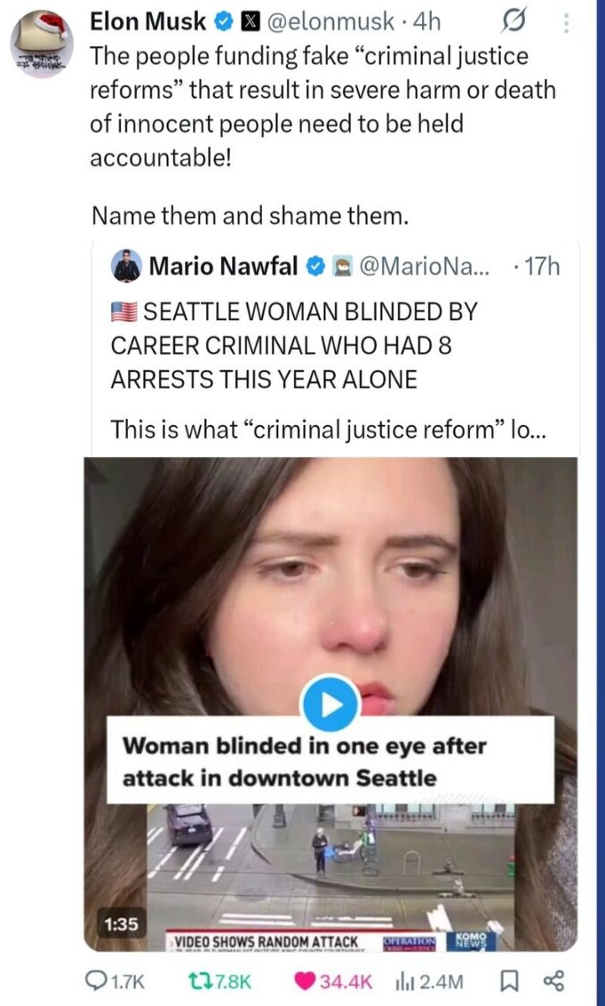Tap the 1:35 video duration label
Viewport: 605px width, 1006px height.
(122, 924)
